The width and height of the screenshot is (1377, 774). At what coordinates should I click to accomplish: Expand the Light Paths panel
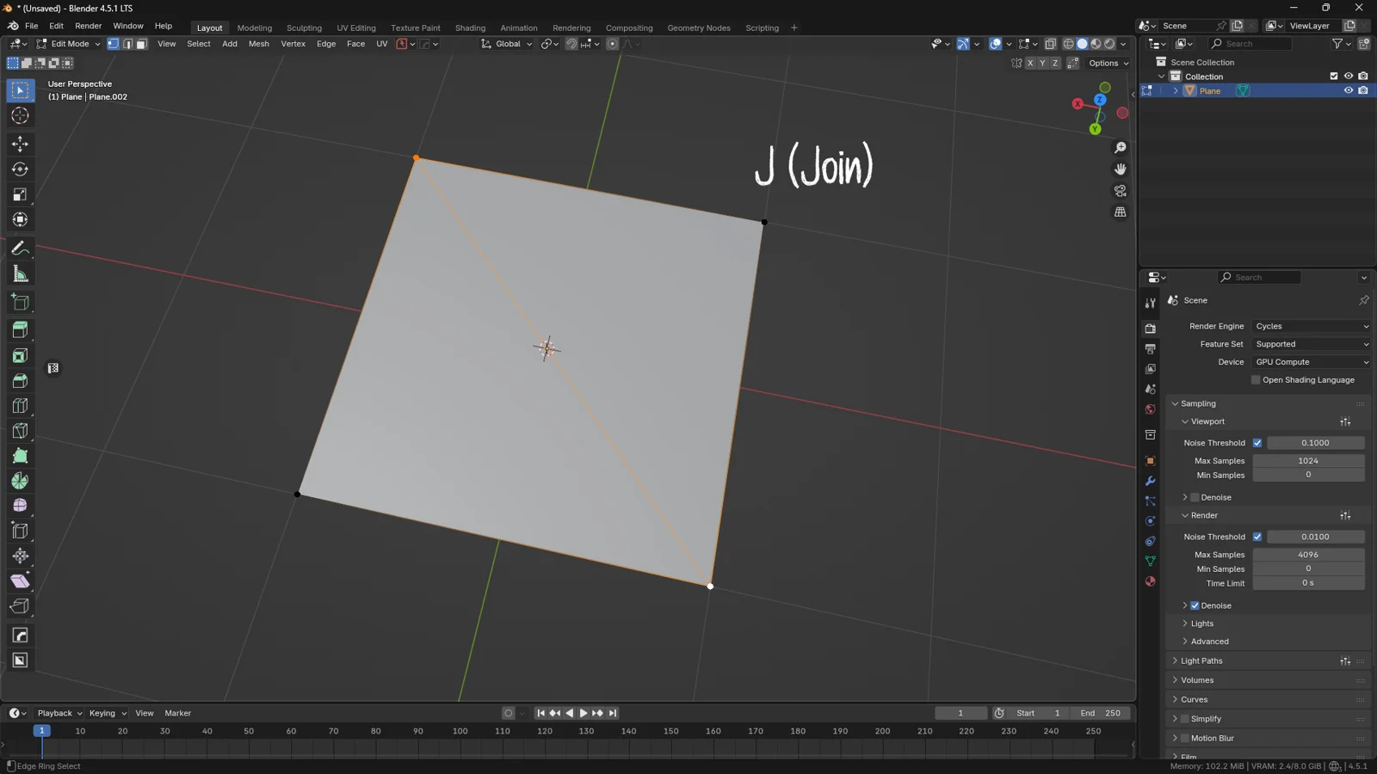pos(1201,660)
